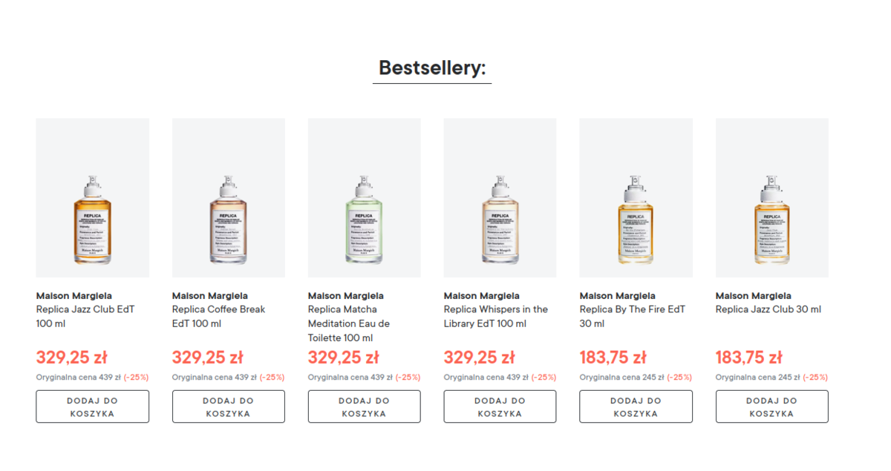Click Replica Jazz Club 30 ml title
The height and width of the screenshot is (471, 891).
(x=768, y=309)
